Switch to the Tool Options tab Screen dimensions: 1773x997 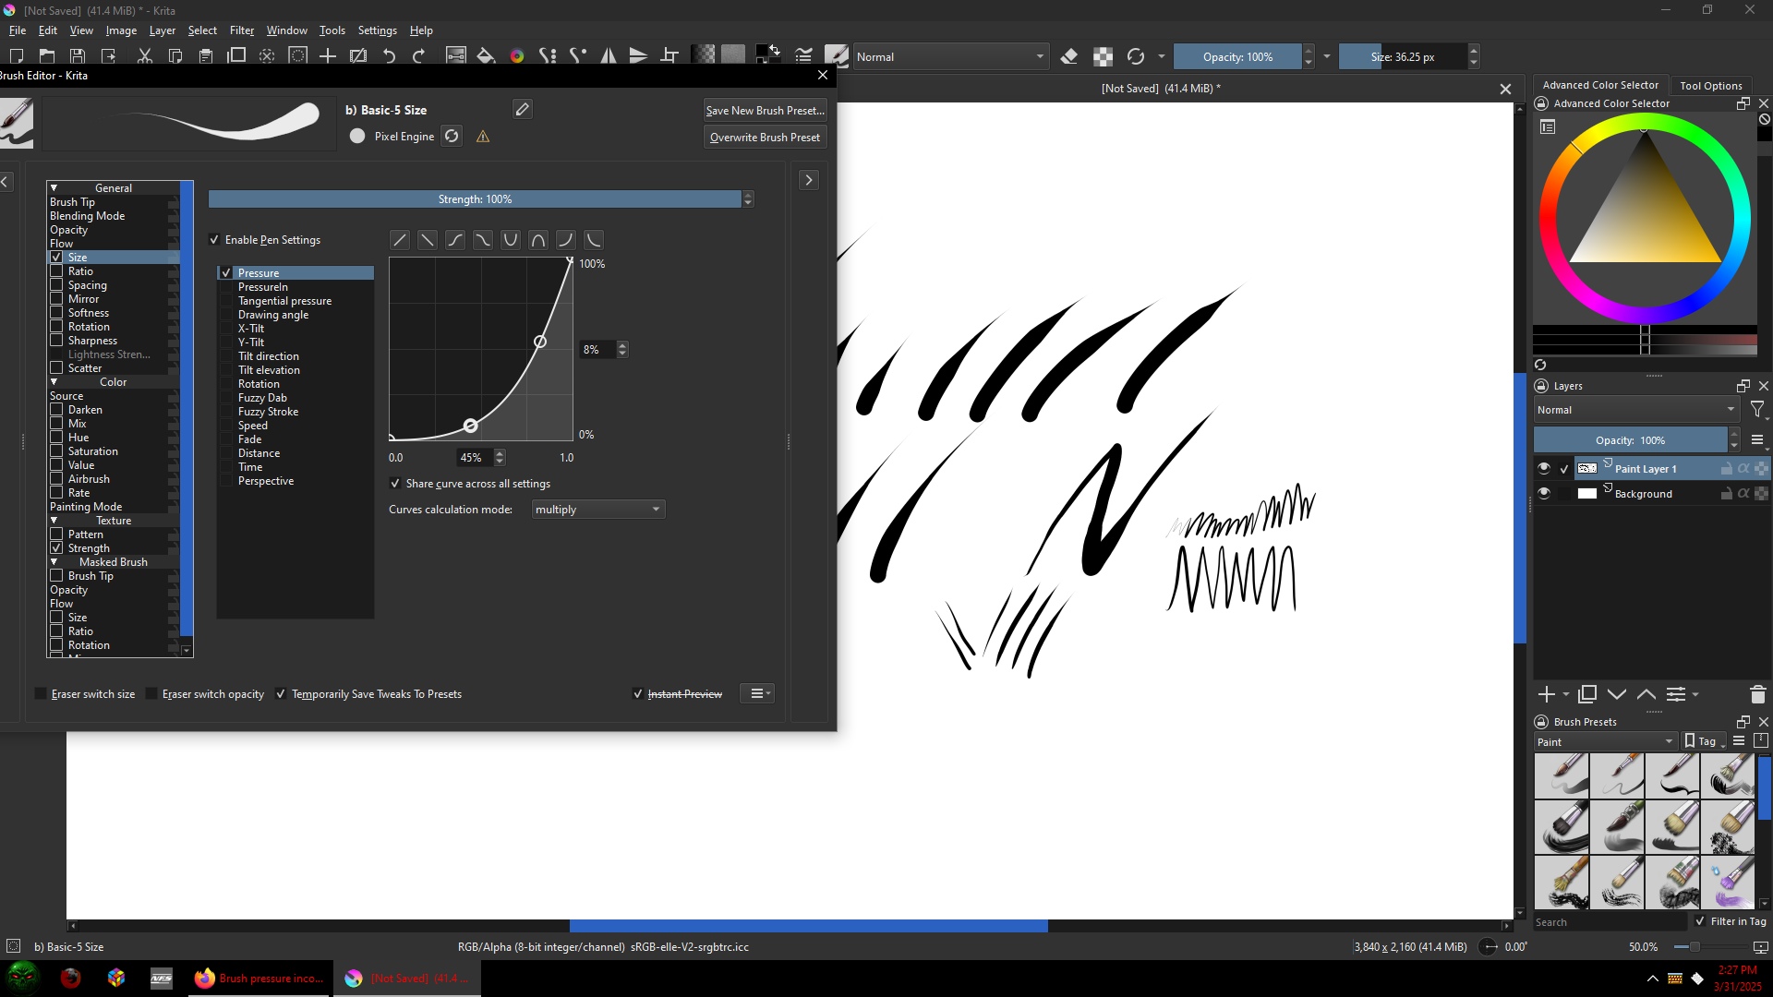pos(1710,86)
